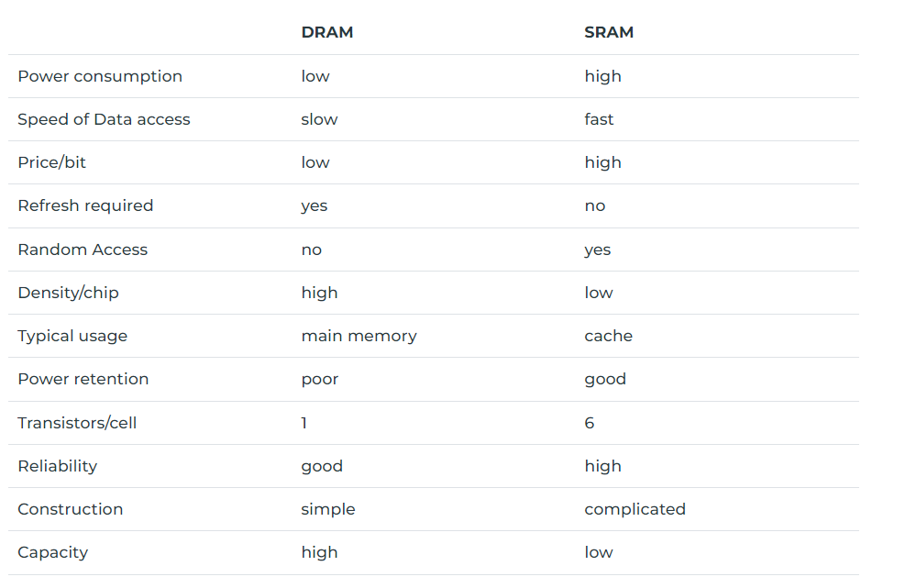This screenshot has height=588, width=905.
Task: Click the Reliability row label
Action: (57, 466)
